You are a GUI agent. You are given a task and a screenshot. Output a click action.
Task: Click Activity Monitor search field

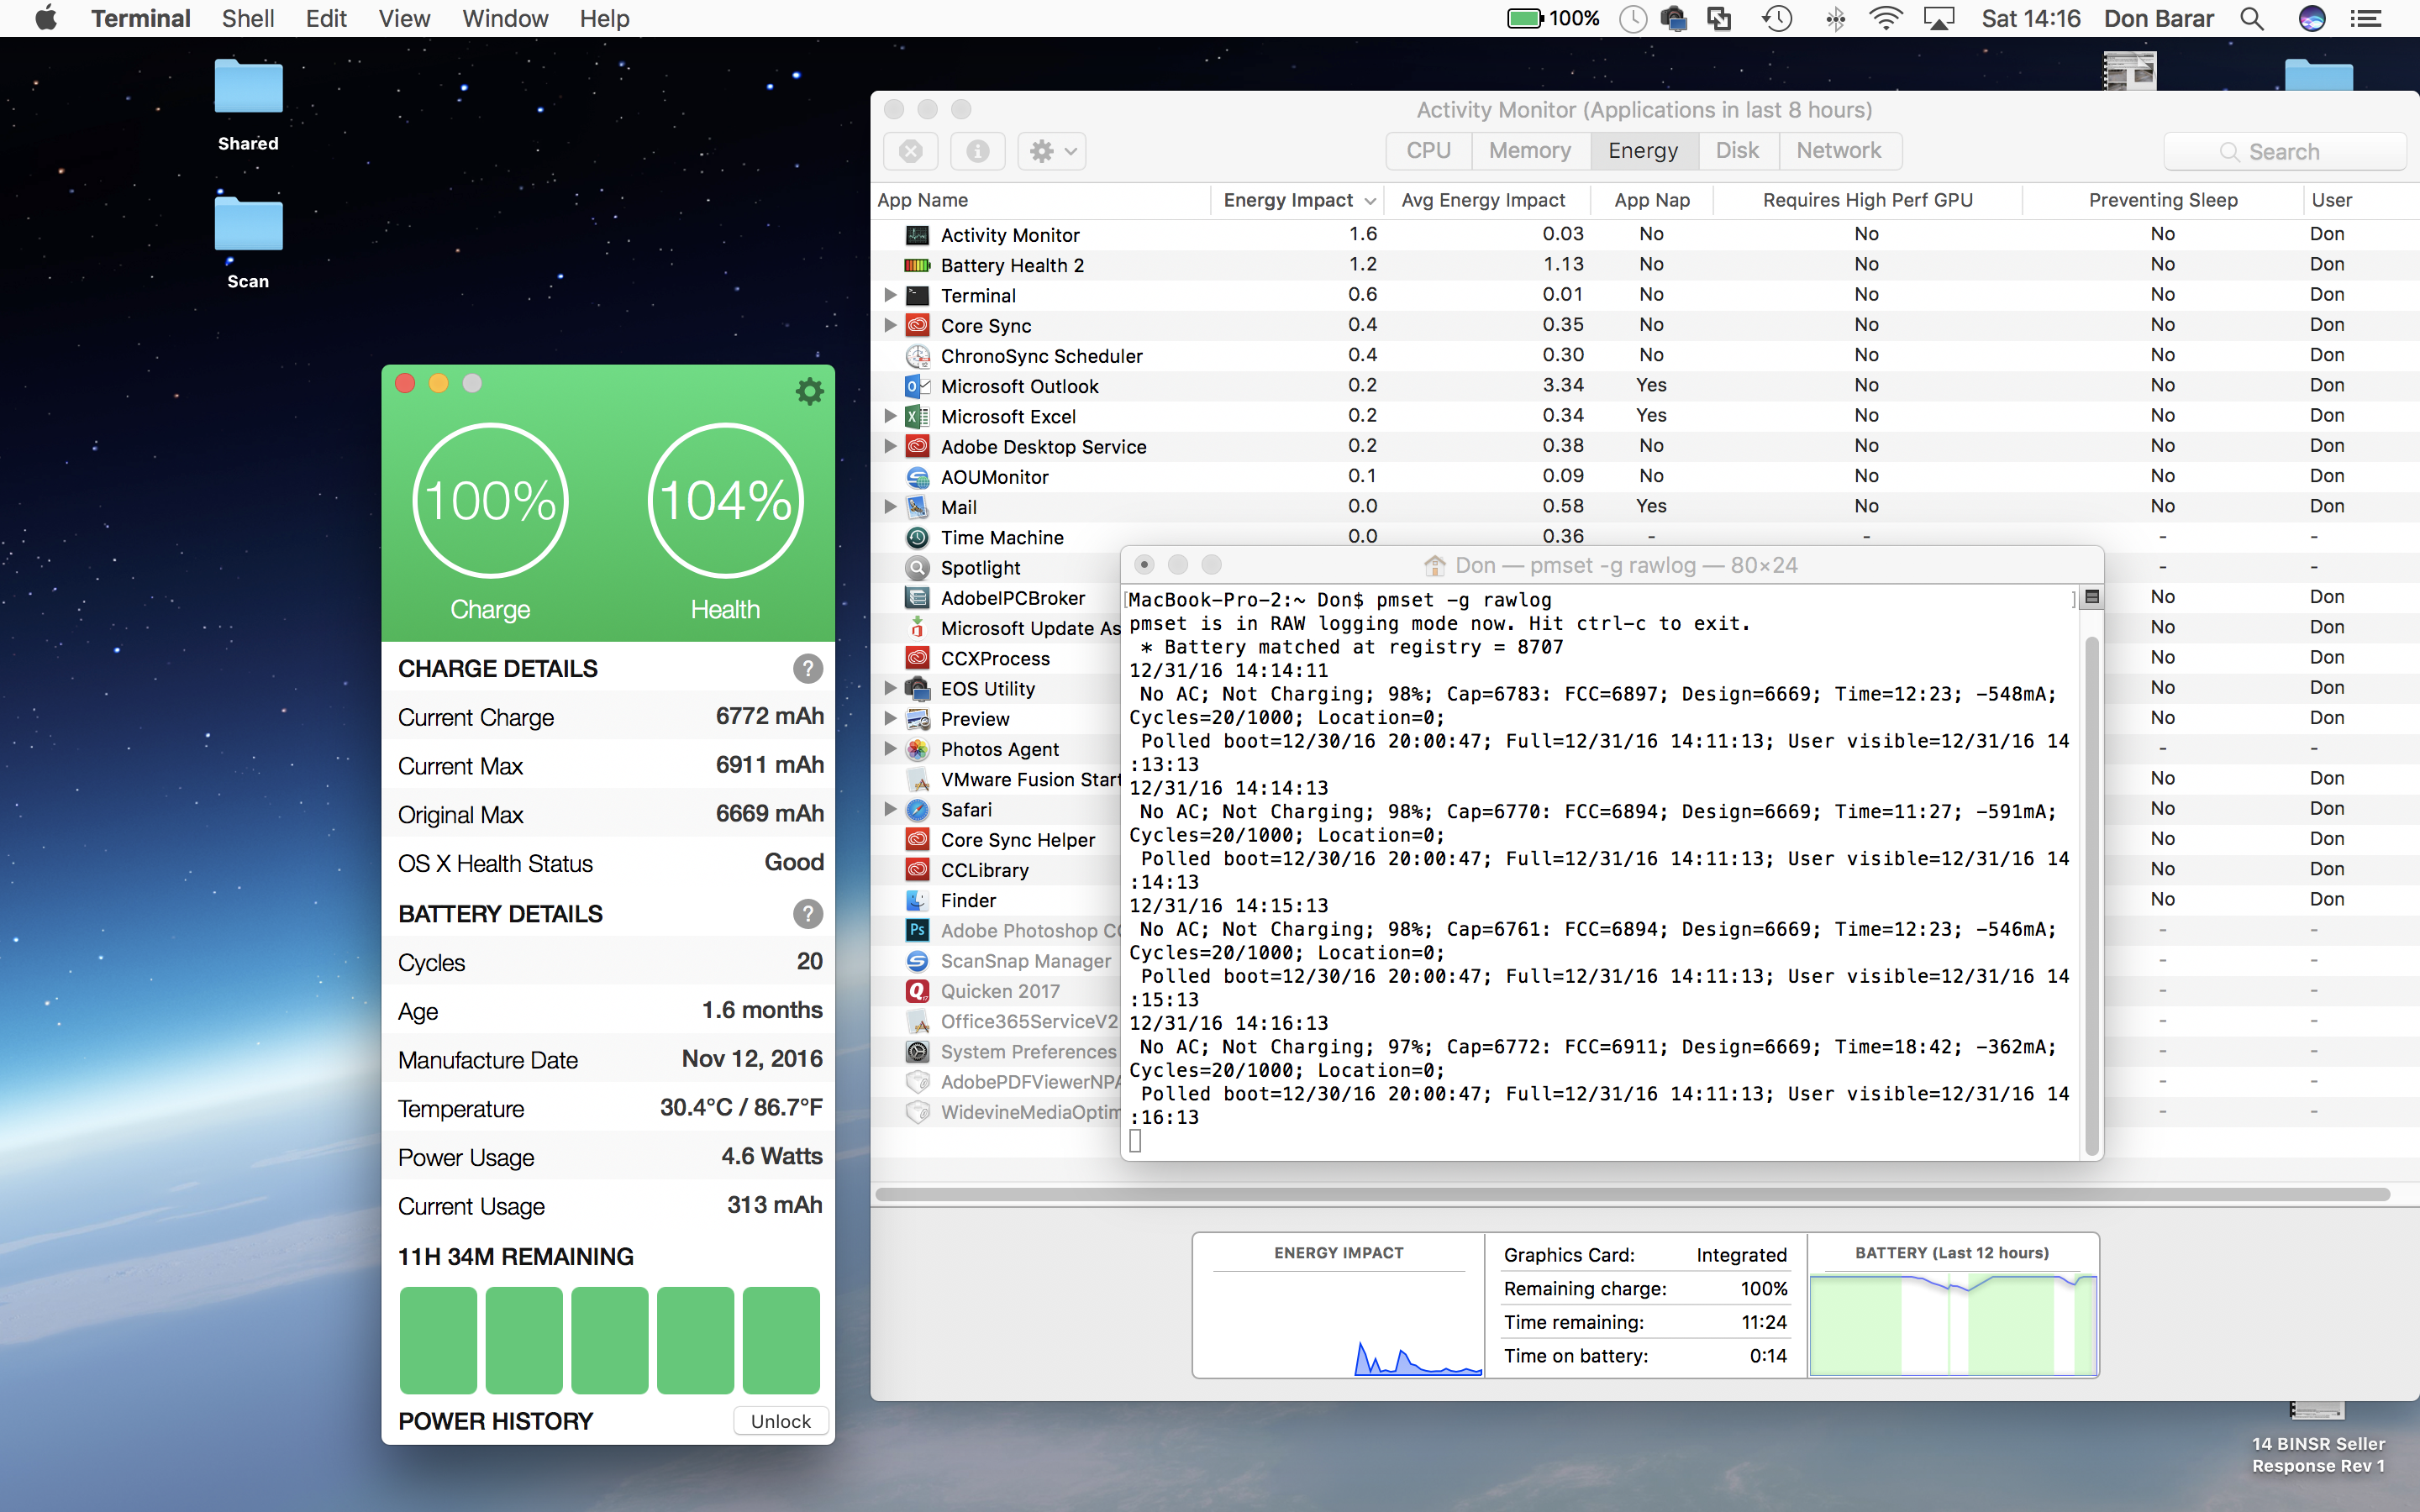point(2284,151)
